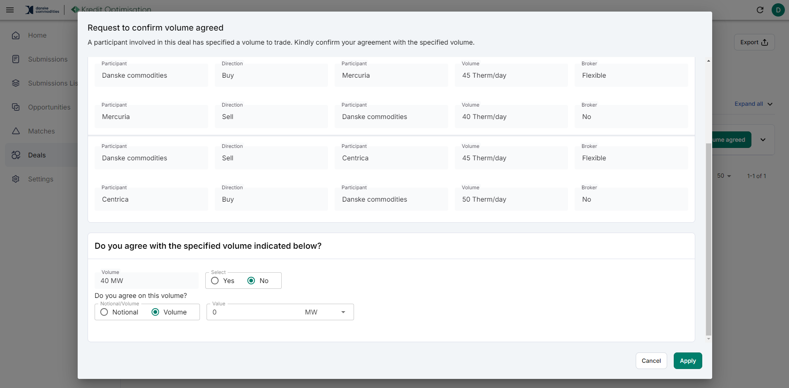Screen dimensions: 789x388
Task: Click the Request to confirm volume agreed title
Action: click(155, 28)
